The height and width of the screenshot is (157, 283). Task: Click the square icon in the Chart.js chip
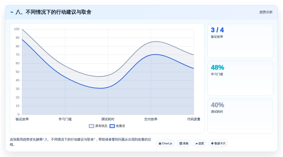pyautogui.click(x=160, y=144)
